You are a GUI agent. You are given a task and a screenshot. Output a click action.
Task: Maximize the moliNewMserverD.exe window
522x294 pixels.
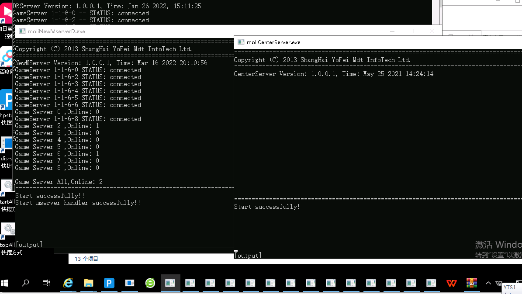[411, 31]
